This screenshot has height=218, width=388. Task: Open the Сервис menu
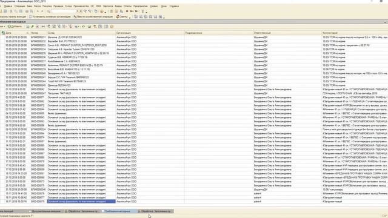click(x=153, y=6)
